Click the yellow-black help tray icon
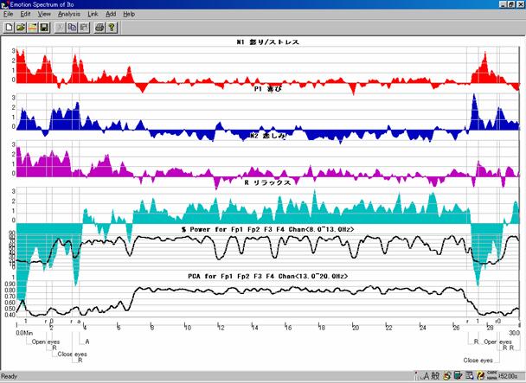The width and height of the screenshot is (526, 383). point(481,376)
